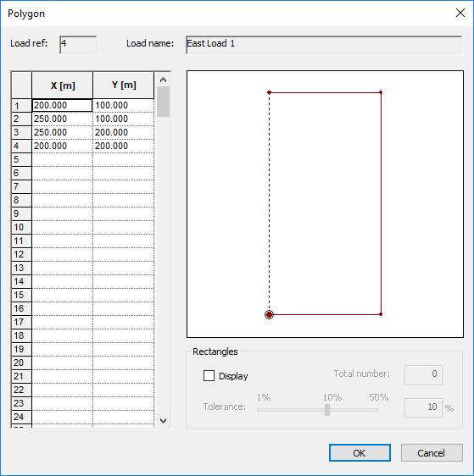Click the Load ref field
Image resolution: width=474 pixels, height=476 pixels.
pyautogui.click(x=78, y=45)
